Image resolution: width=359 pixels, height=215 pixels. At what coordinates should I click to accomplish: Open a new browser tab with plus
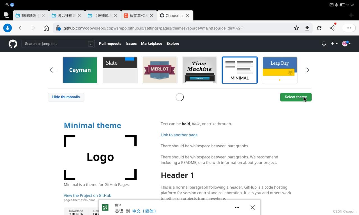351,15
